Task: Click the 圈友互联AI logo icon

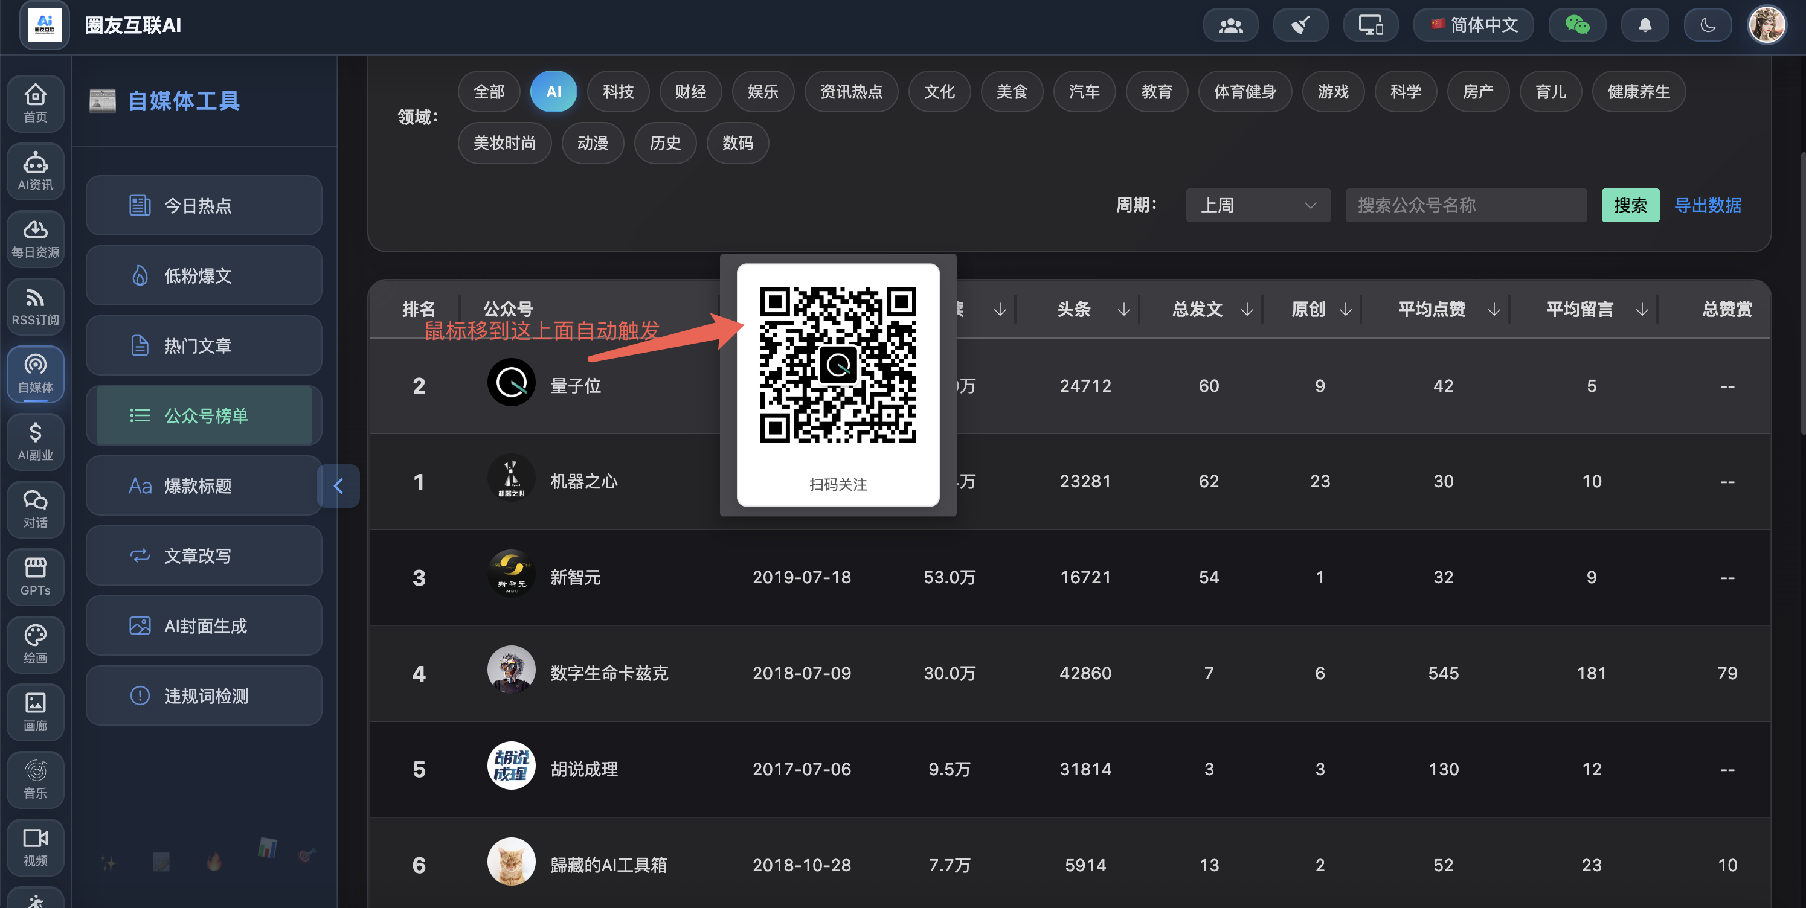Action: (x=44, y=25)
